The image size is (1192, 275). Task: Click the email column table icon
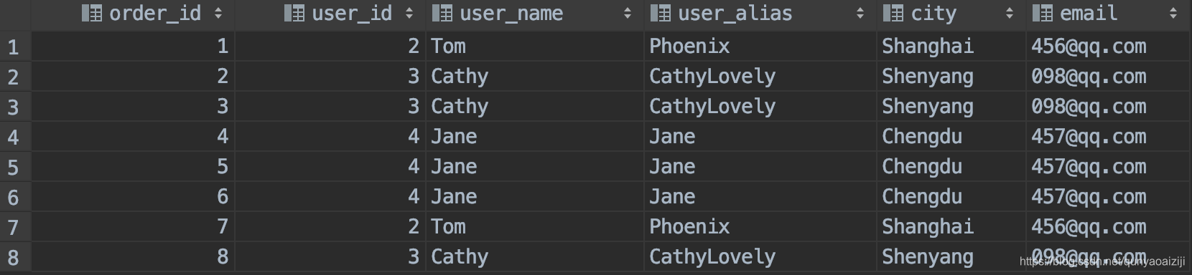[x=1042, y=13]
